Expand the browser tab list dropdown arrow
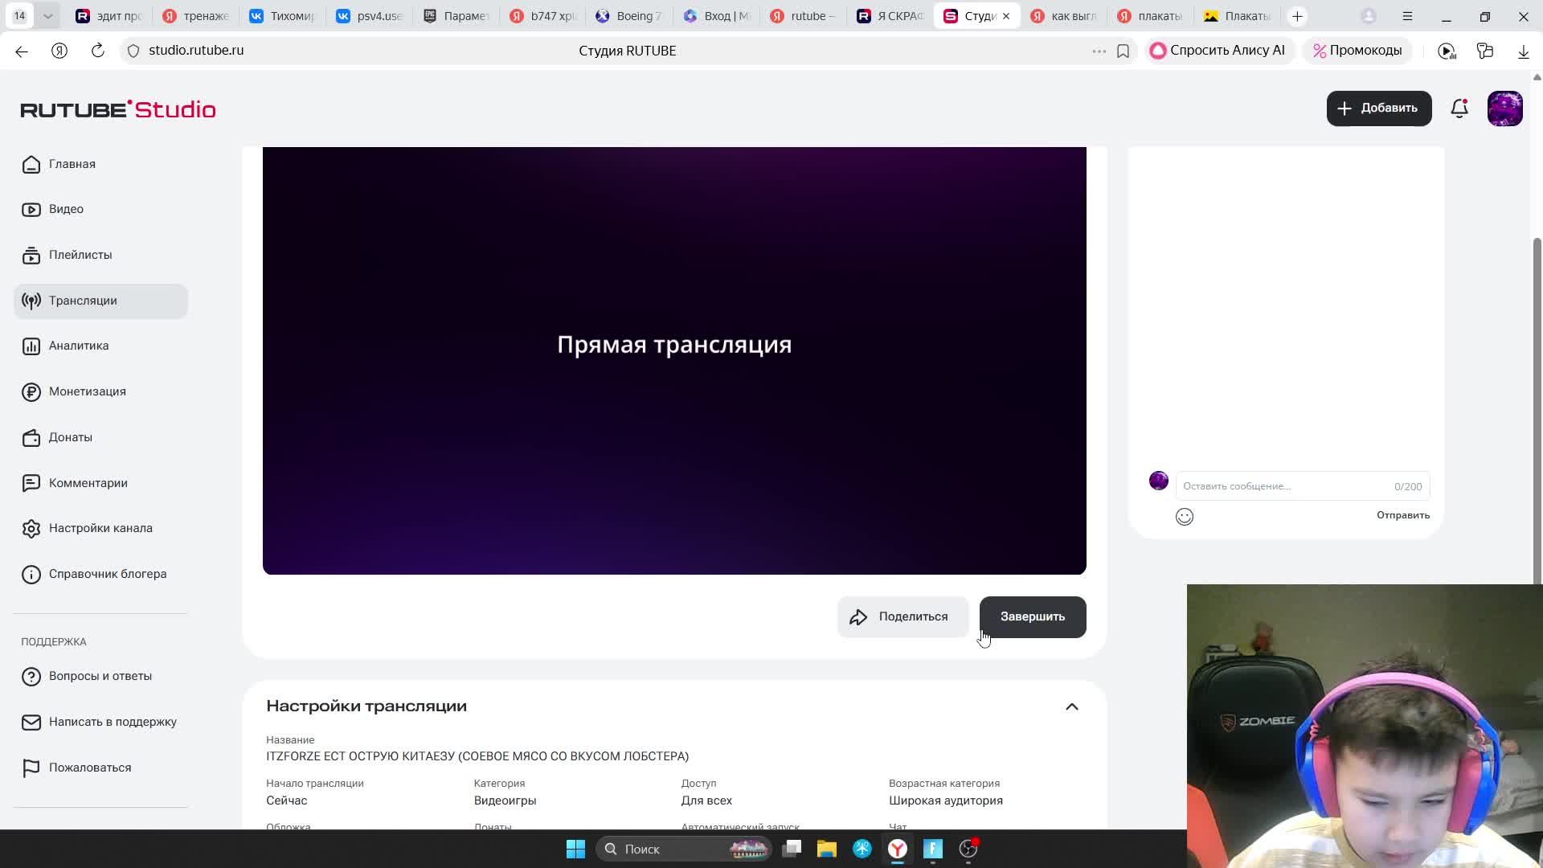 click(x=47, y=16)
